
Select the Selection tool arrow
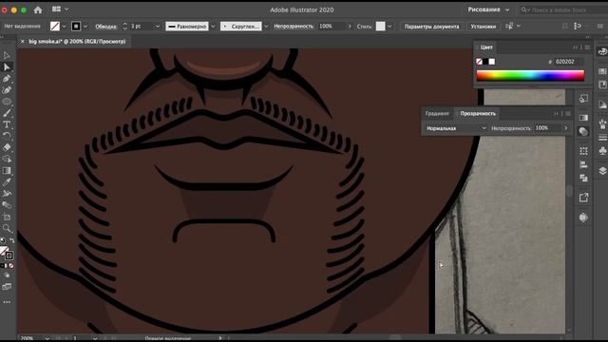tap(7, 55)
